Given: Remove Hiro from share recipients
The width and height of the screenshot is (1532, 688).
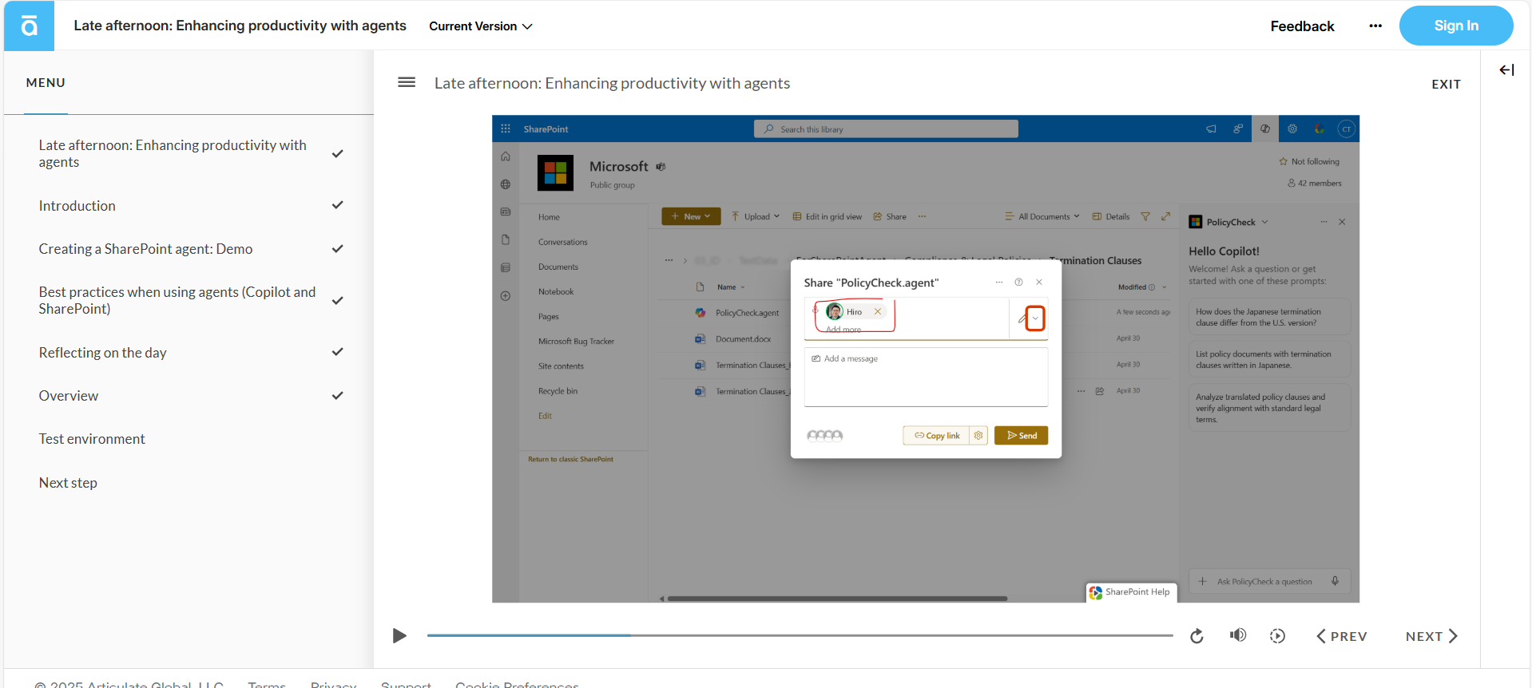Looking at the screenshot, I should (x=877, y=312).
